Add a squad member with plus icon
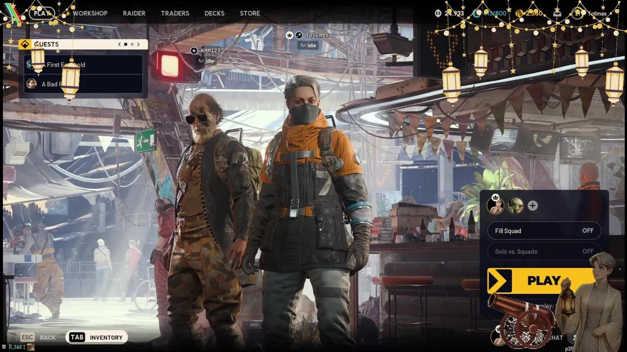Image resolution: width=627 pixels, height=352 pixels. (532, 206)
